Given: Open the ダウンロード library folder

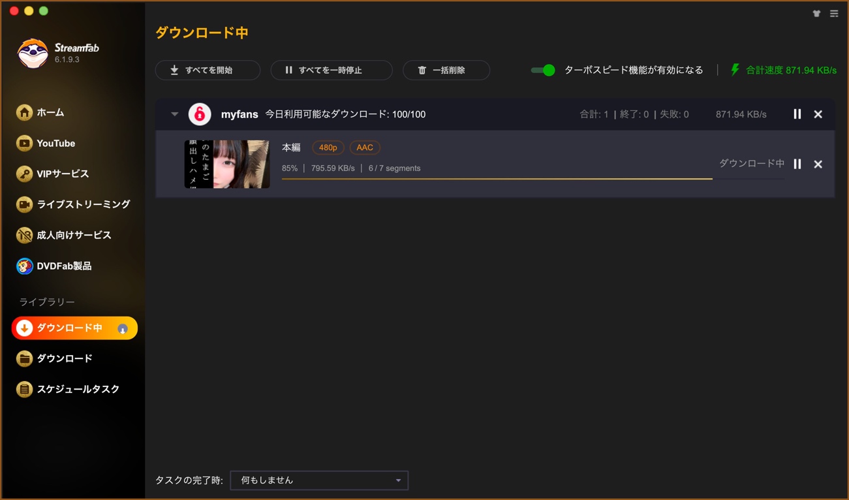Looking at the screenshot, I should coord(55,358).
